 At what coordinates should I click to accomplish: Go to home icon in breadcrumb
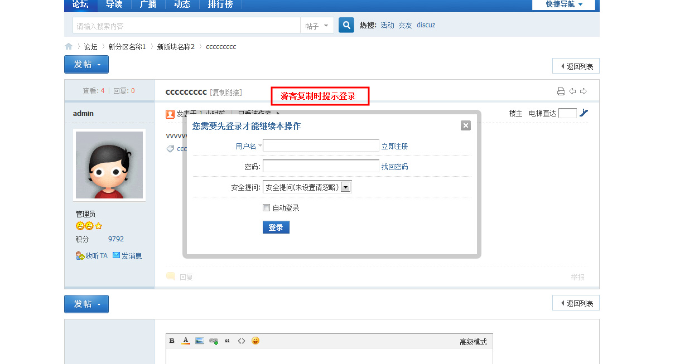(69, 47)
